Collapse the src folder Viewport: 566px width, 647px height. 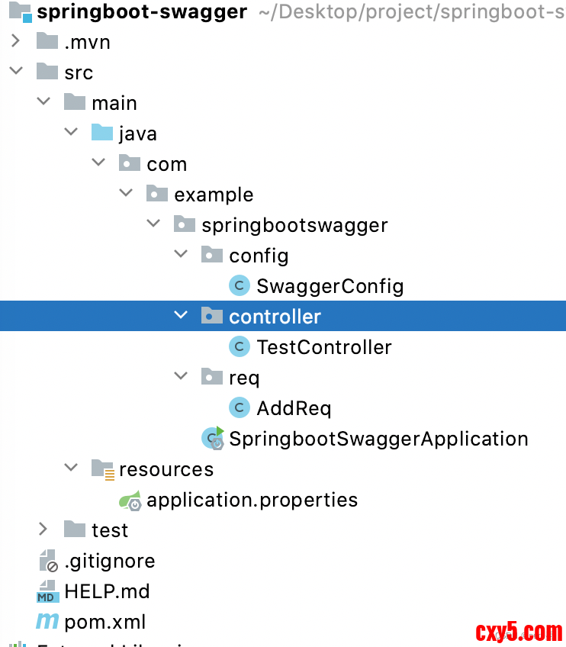pos(15,72)
